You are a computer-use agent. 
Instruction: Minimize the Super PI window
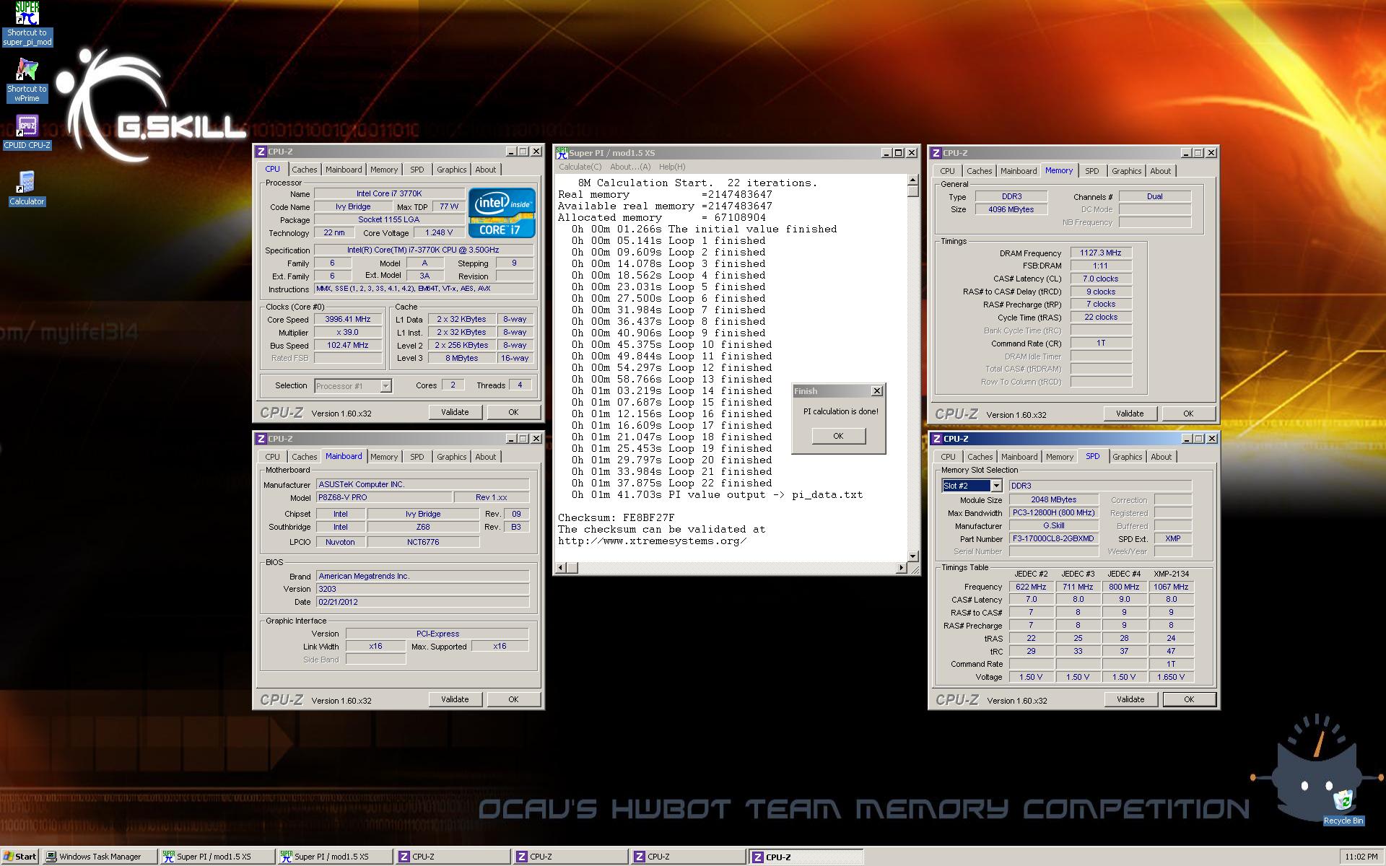(886, 153)
